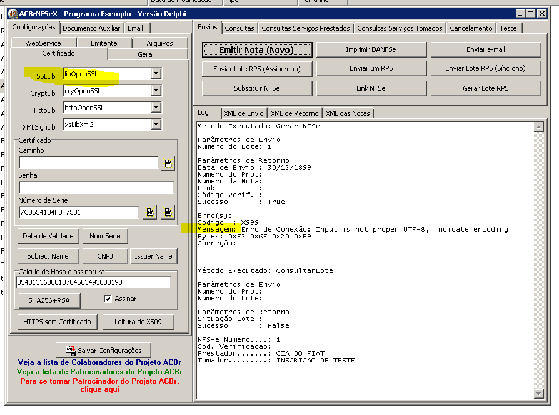Open the WebService tab
Viewport: 559px width, 415px height.
43,43
